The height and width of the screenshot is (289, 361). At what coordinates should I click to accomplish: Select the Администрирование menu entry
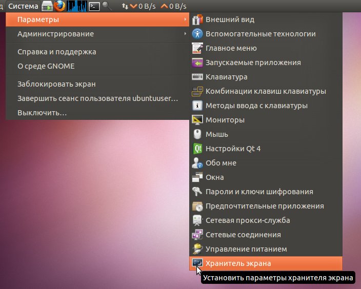[x=97, y=34]
